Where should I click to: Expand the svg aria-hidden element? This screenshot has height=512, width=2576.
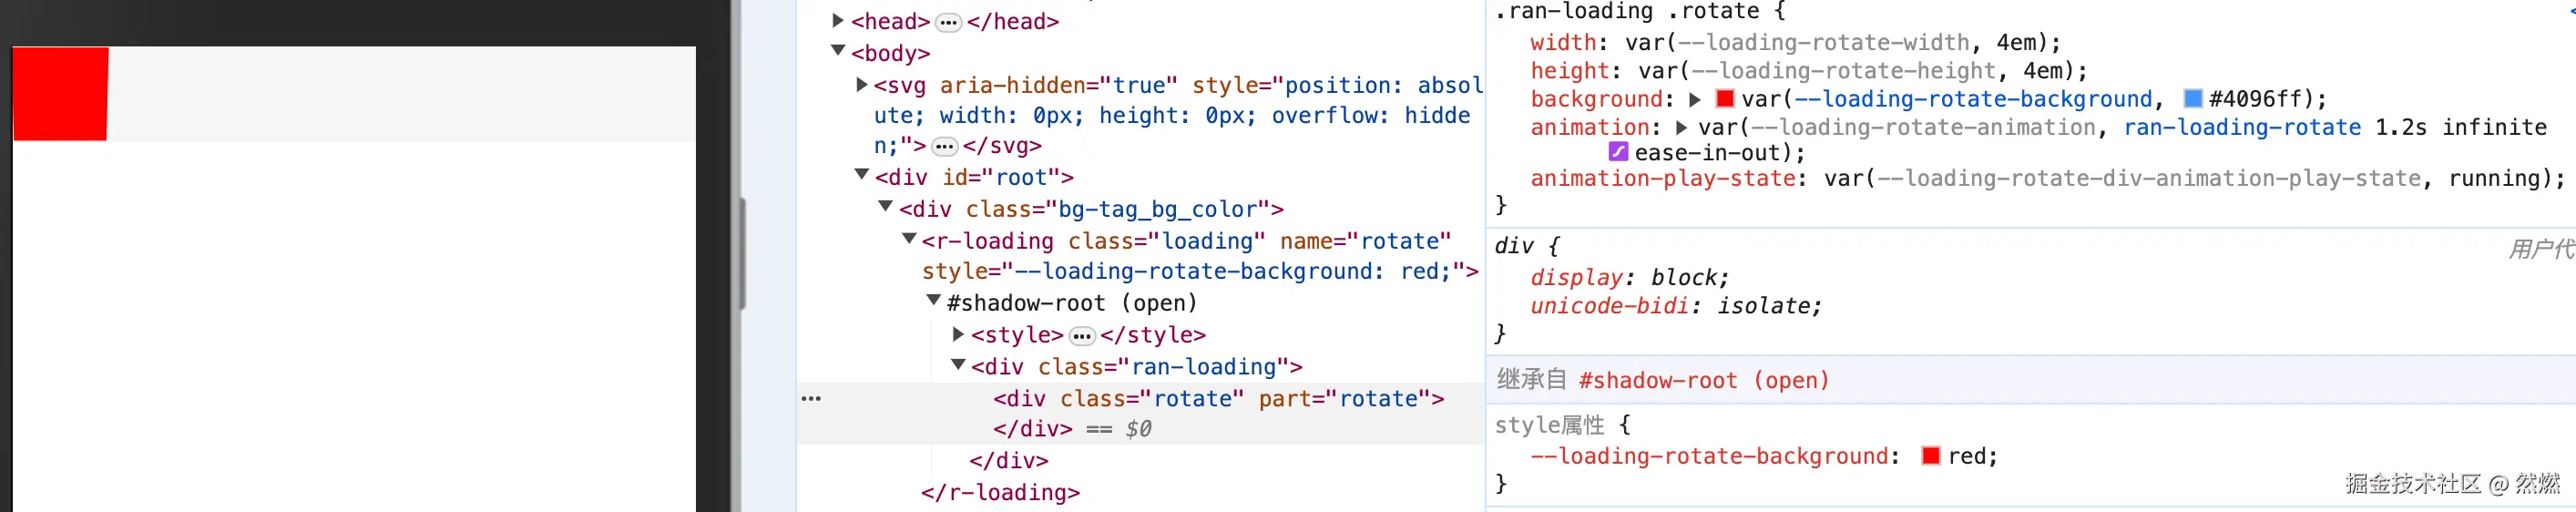(x=861, y=85)
